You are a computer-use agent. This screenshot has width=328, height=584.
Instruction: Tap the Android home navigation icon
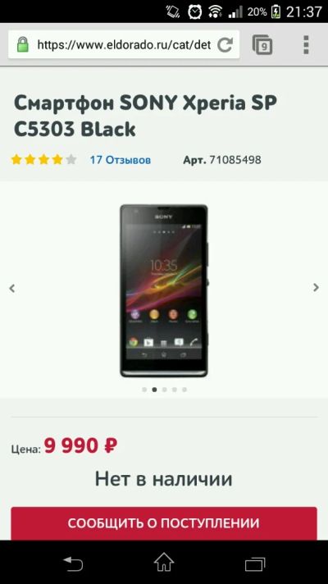pos(164,562)
